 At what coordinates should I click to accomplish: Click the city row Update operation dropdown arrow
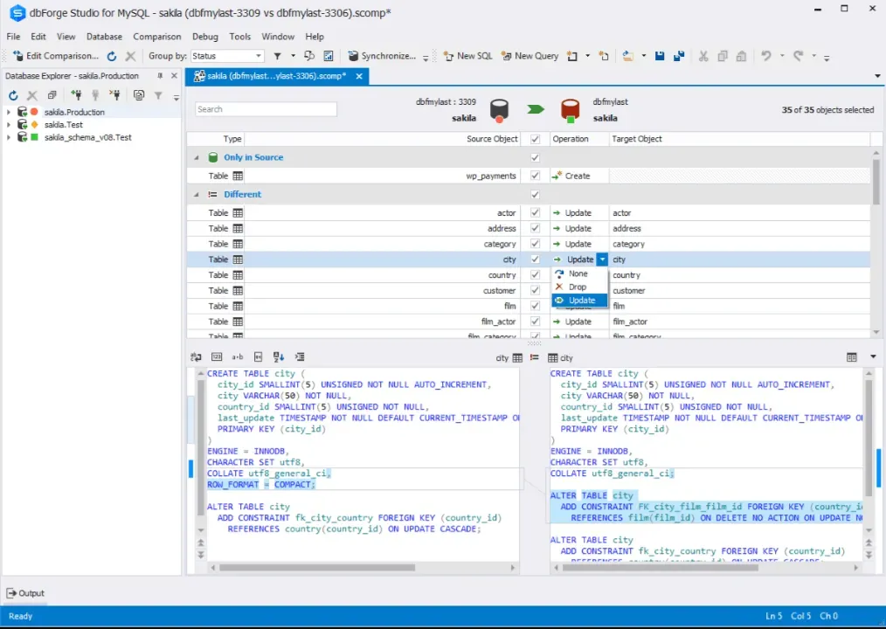(602, 259)
